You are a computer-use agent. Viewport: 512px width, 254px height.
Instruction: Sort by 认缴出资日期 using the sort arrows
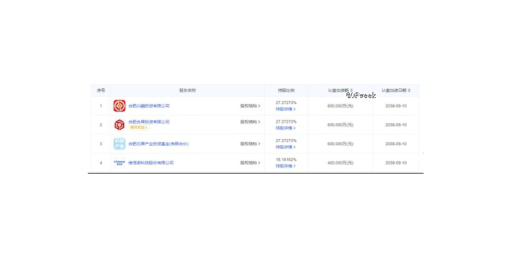pyautogui.click(x=409, y=91)
